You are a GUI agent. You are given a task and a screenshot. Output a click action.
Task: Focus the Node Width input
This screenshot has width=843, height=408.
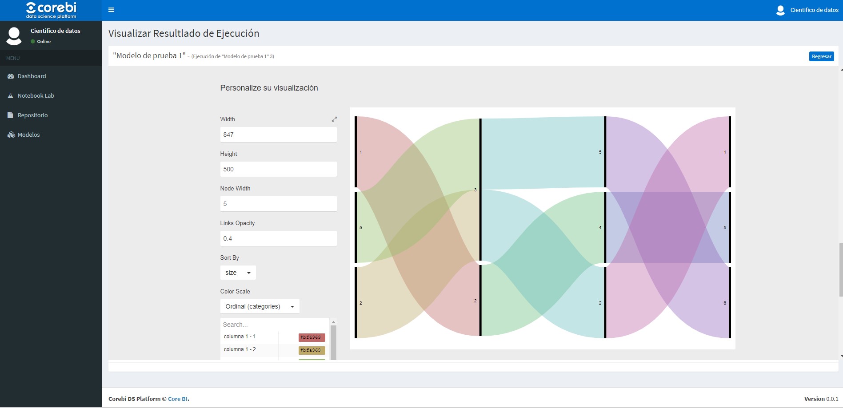coord(278,204)
